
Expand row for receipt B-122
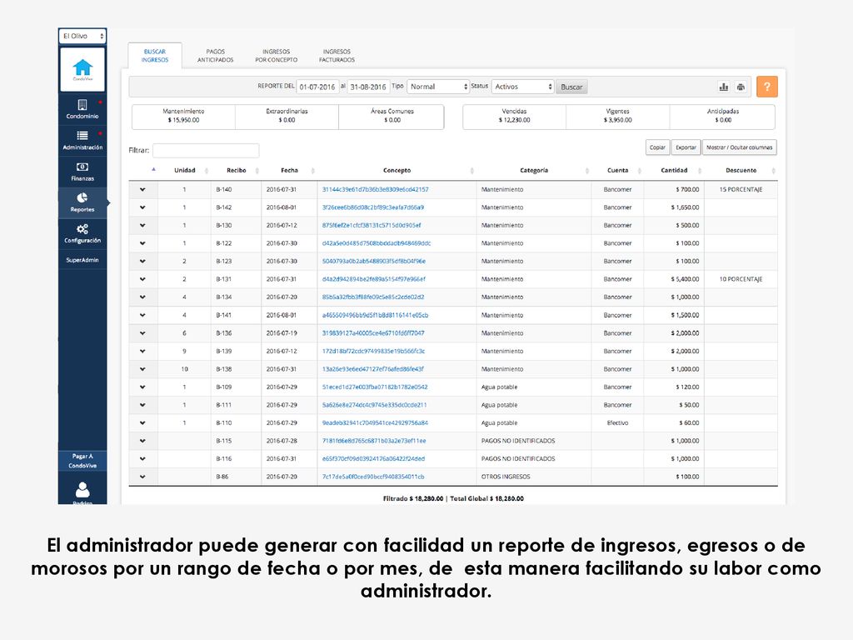(142, 243)
